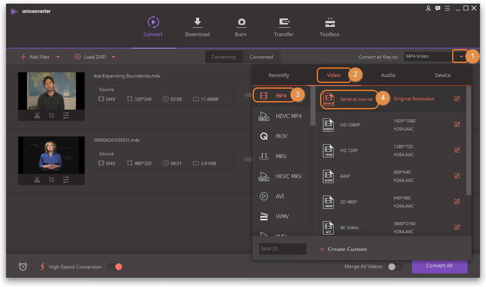Click Create Custom preset button
This screenshot has width=486, height=287.
[343, 249]
